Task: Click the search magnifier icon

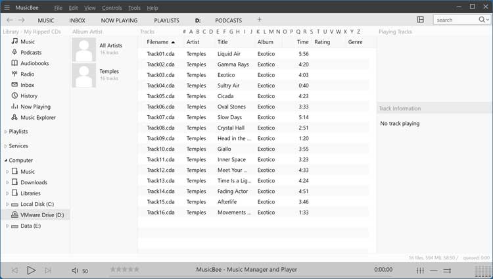Action: click(481, 20)
